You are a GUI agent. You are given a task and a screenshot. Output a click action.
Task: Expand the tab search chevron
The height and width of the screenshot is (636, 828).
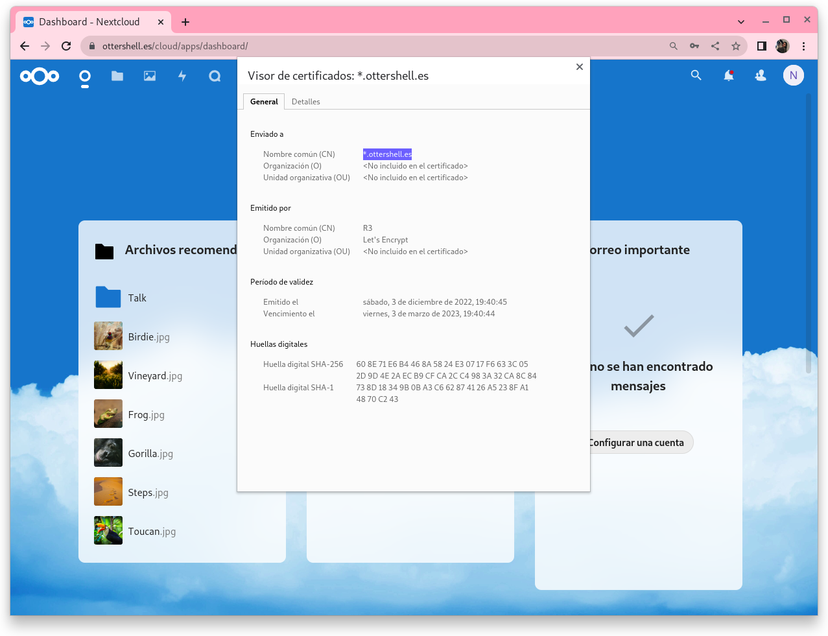coord(741,21)
